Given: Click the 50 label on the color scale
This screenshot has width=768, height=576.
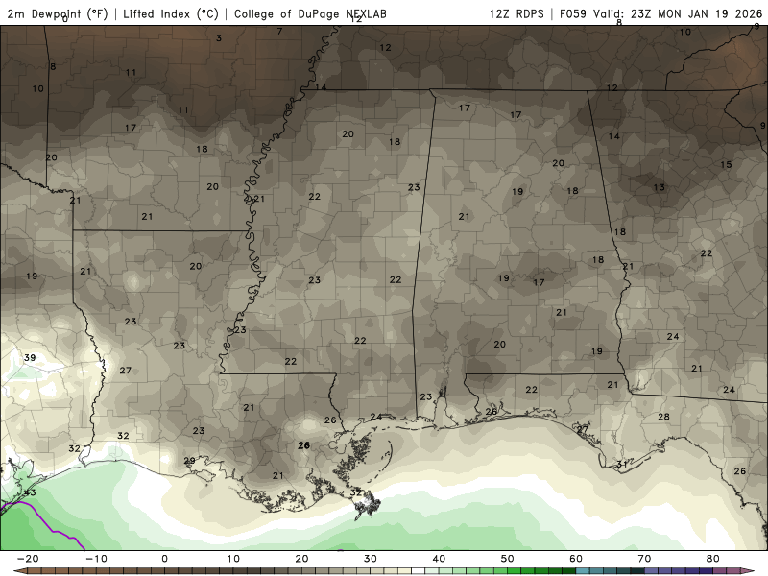Looking at the screenshot, I should pos(508,559).
